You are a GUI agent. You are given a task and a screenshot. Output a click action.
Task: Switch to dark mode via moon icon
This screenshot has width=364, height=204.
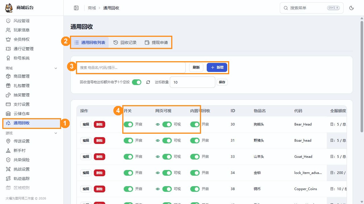pos(351,8)
